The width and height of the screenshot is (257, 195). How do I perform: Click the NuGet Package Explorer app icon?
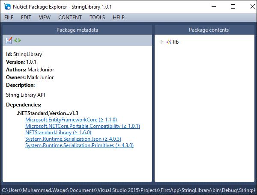[x=7, y=6]
